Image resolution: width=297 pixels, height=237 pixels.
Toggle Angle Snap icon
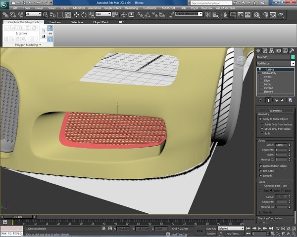click(x=148, y=14)
